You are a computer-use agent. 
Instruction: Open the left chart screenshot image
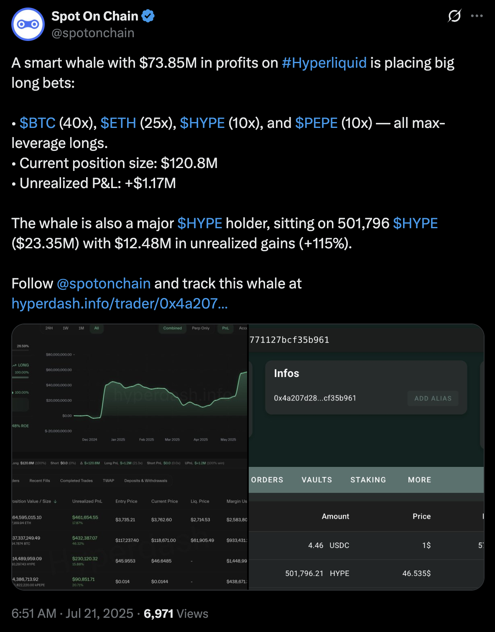tap(130, 457)
